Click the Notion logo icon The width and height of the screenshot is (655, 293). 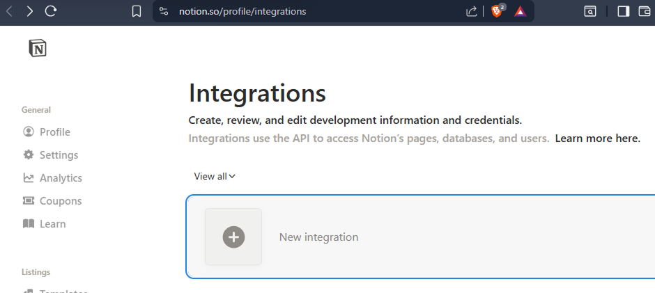coord(38,48)
